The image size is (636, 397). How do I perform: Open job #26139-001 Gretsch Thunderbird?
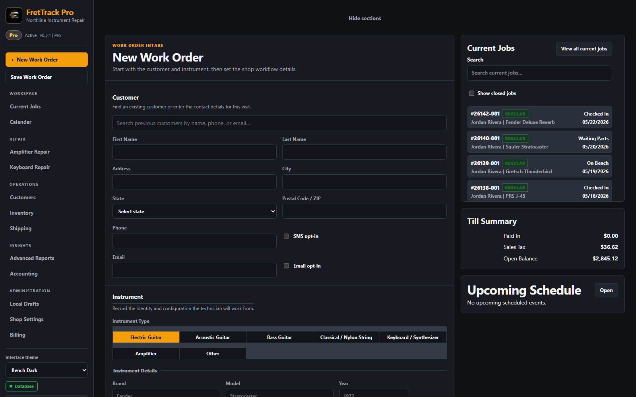539,167
